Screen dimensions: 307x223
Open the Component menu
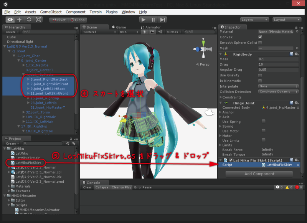click(76, 12)
